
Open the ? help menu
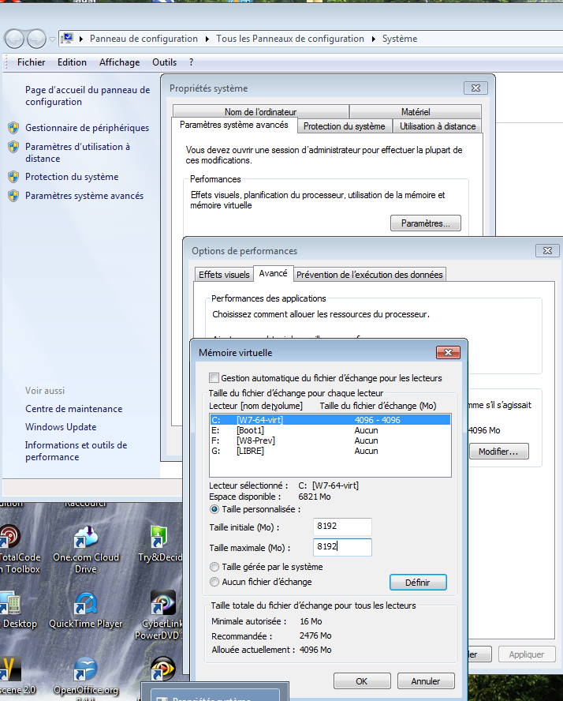[x=191, y=62]
